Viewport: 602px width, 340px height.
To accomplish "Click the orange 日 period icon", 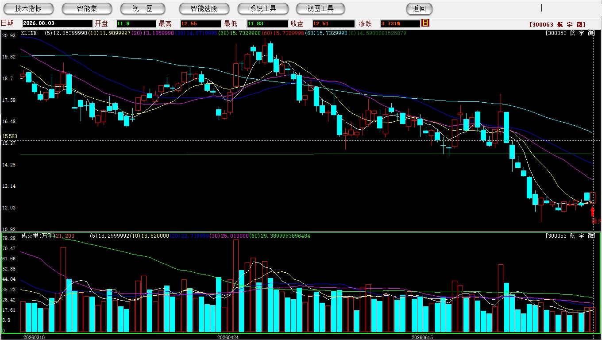I will [x=425, y=23].
